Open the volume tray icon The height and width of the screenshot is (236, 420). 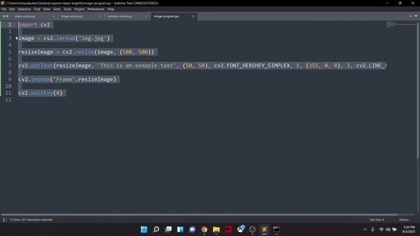coord(388,229)
